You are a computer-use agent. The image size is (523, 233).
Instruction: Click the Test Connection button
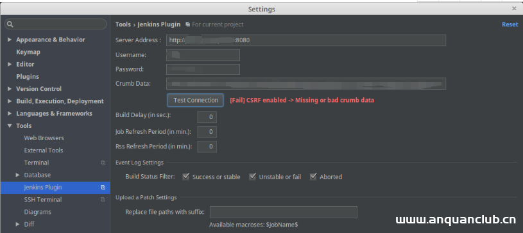point(196,100)
